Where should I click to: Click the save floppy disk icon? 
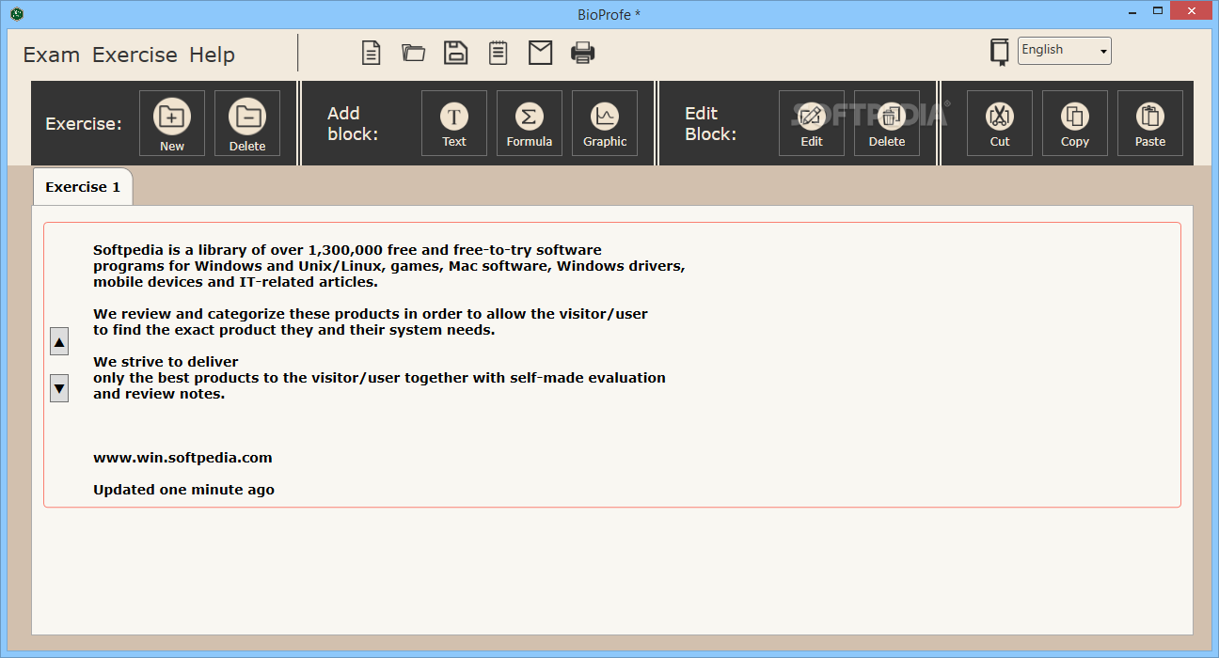[x=456, y=53]
